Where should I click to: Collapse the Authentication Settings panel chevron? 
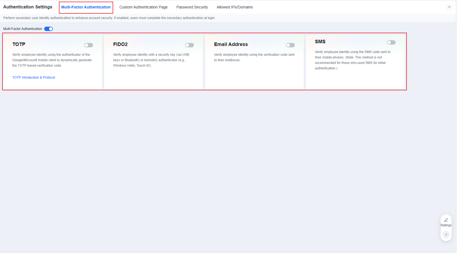pos(449,7)
